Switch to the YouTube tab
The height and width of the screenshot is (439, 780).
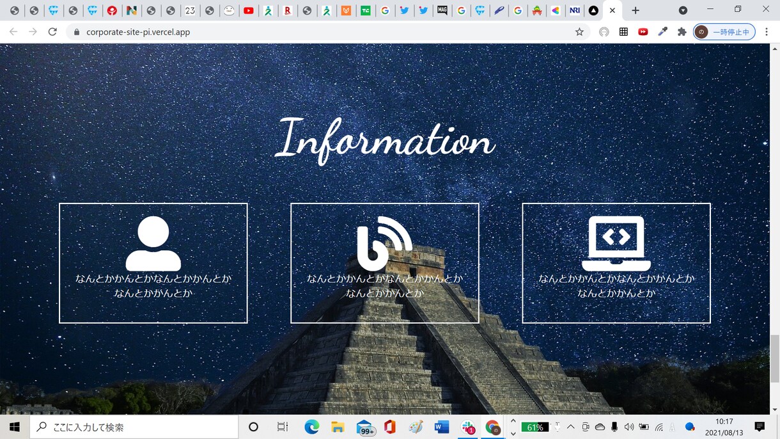tap(249, 10)
